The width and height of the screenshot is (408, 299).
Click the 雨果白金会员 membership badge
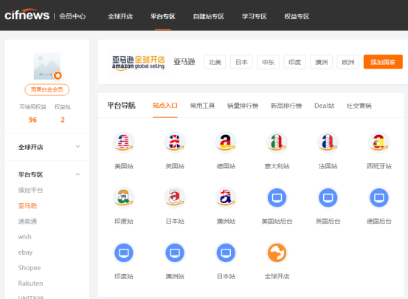pos(47,90)
